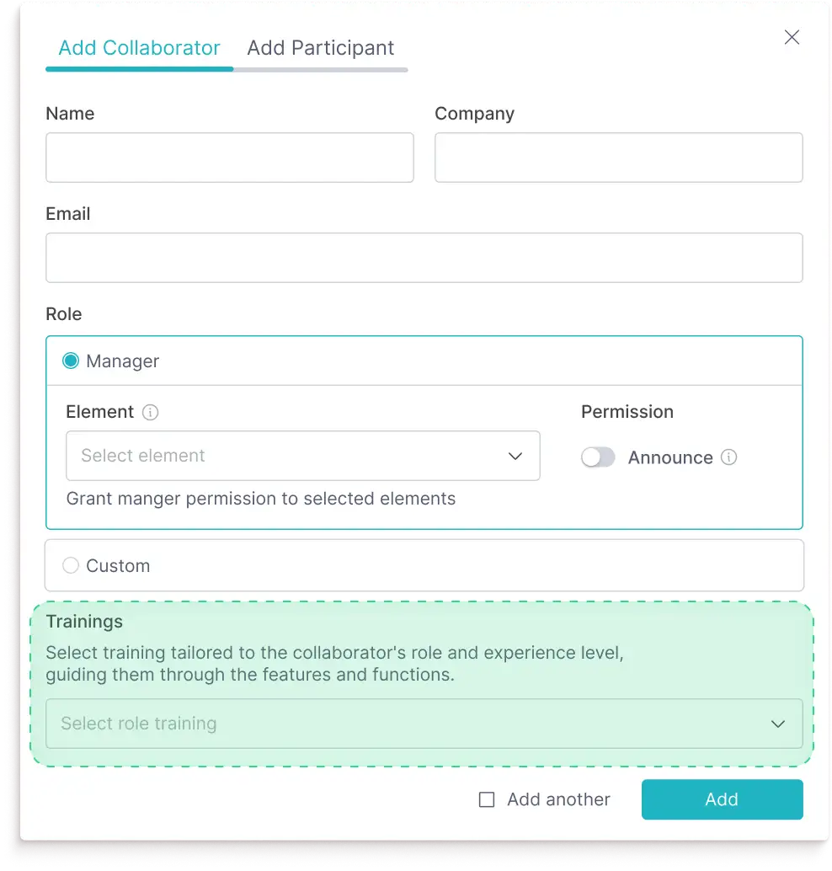832x871 pixels.
Task: Click the Add another label text
Action: point(558,799)
